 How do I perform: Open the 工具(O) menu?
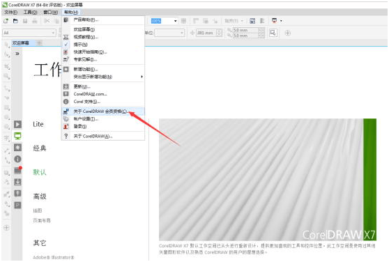[x=30, y=12]
